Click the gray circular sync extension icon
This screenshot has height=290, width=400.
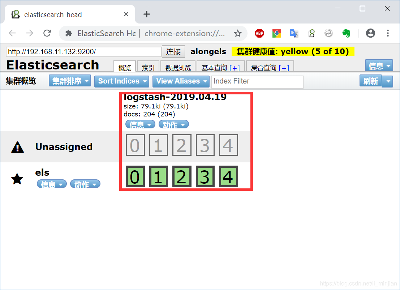pos(328,33)
